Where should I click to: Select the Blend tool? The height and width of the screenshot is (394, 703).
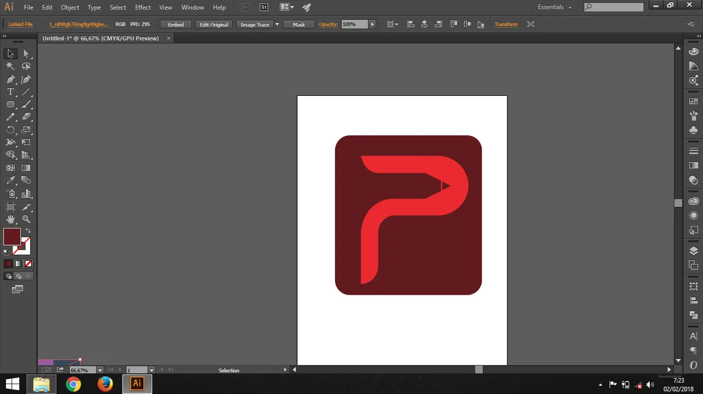(x=26, y=180)
